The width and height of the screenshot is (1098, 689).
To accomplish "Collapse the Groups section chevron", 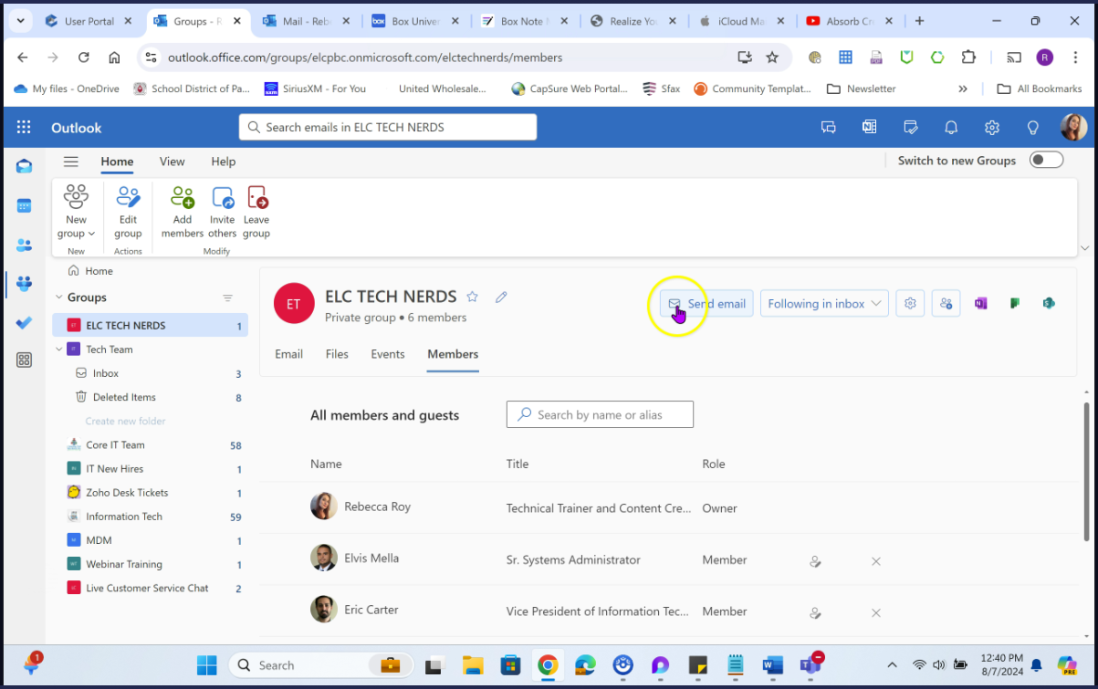I will click(x=58, y=298).
